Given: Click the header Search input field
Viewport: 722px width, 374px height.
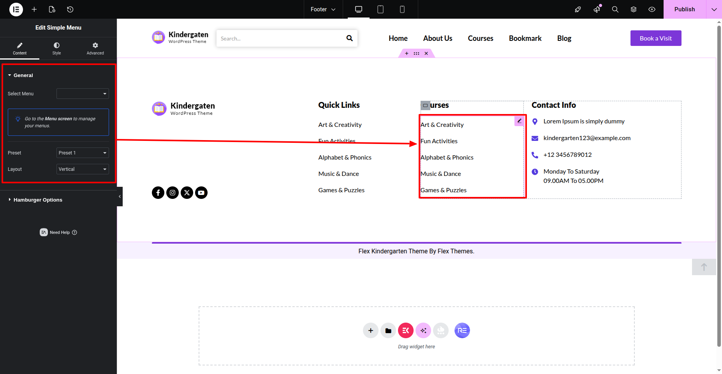Looking at the screenshot, I should click(280, 39).
